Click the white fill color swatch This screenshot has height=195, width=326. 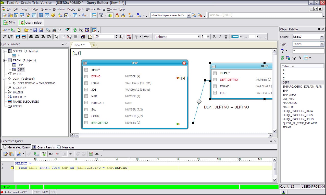coord(252,37)
